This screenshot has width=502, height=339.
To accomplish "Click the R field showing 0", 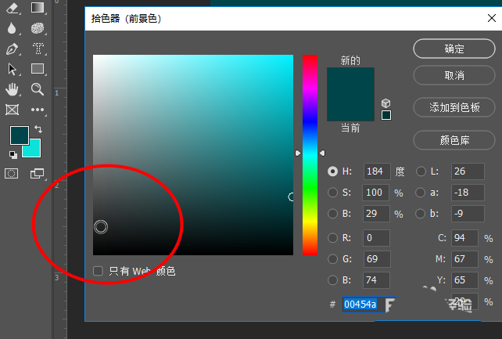I will pos(376,238).
